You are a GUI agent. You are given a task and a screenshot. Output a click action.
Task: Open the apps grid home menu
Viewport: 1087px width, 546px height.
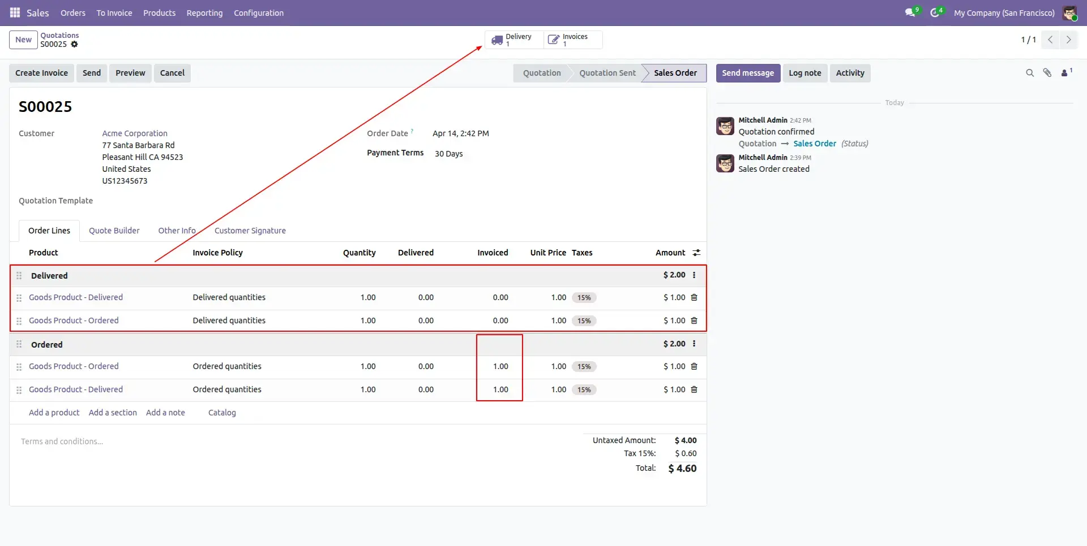[15, 12]
